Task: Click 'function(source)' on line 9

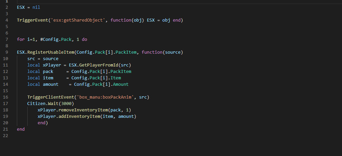Action: point(162,52)
